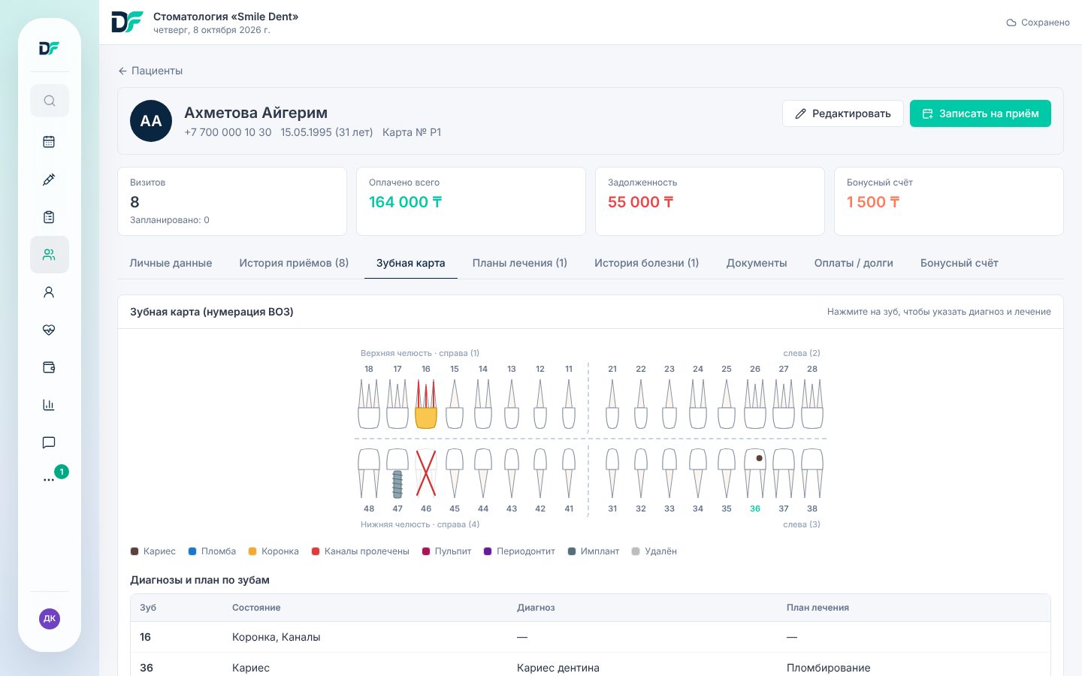Click the Пломбирование treatment plan cell
The width and height of the screenshot is (1082, 676).
point(829,668)
